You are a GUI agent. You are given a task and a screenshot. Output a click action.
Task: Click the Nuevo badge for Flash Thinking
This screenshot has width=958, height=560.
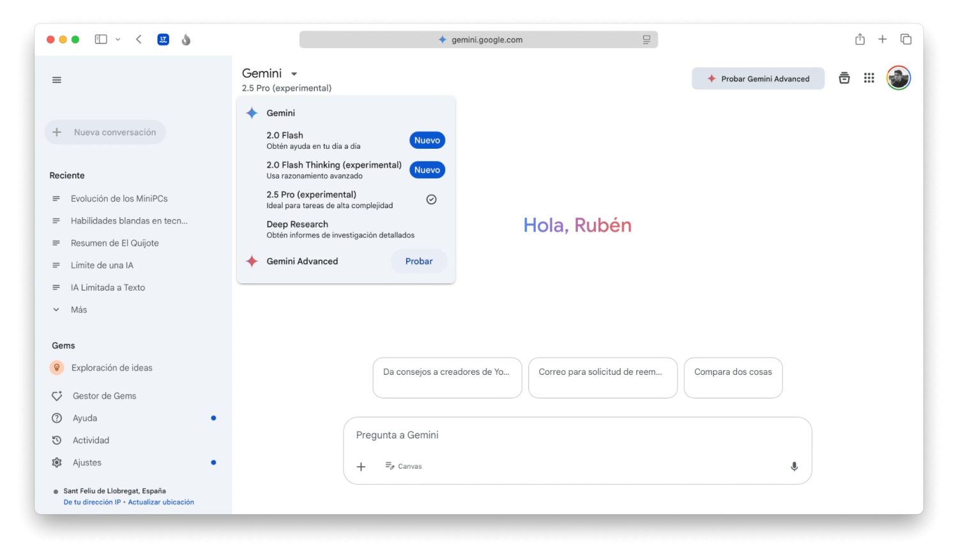click(x=427, y=170)
